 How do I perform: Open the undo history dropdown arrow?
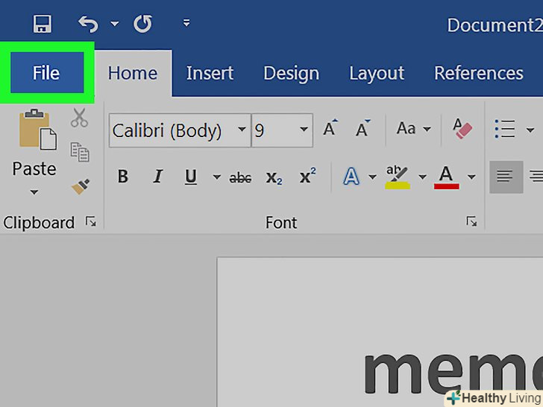click(115, 24)
